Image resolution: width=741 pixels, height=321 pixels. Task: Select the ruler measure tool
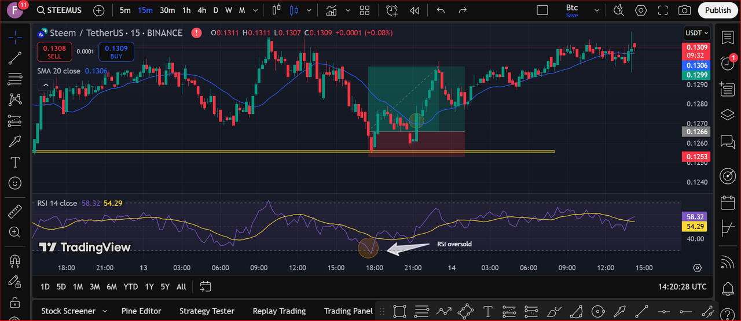pos(15,211)
